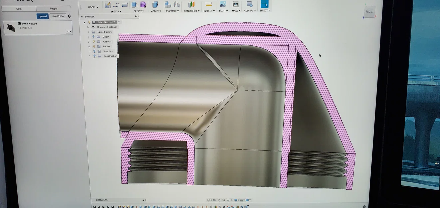The height and width of the screenshot is (208, 440).
Task: Open the ASSEMBLE menu
Action: point(173,11)
